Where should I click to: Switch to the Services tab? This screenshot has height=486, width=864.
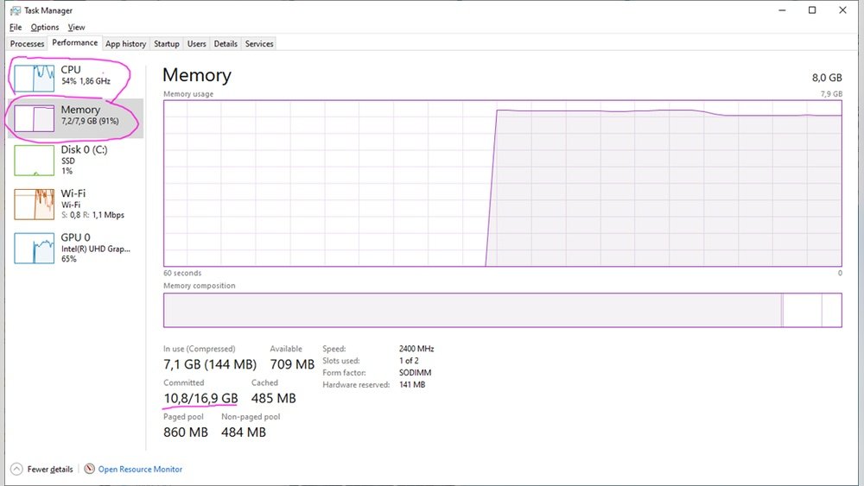(x=259, y=44)
